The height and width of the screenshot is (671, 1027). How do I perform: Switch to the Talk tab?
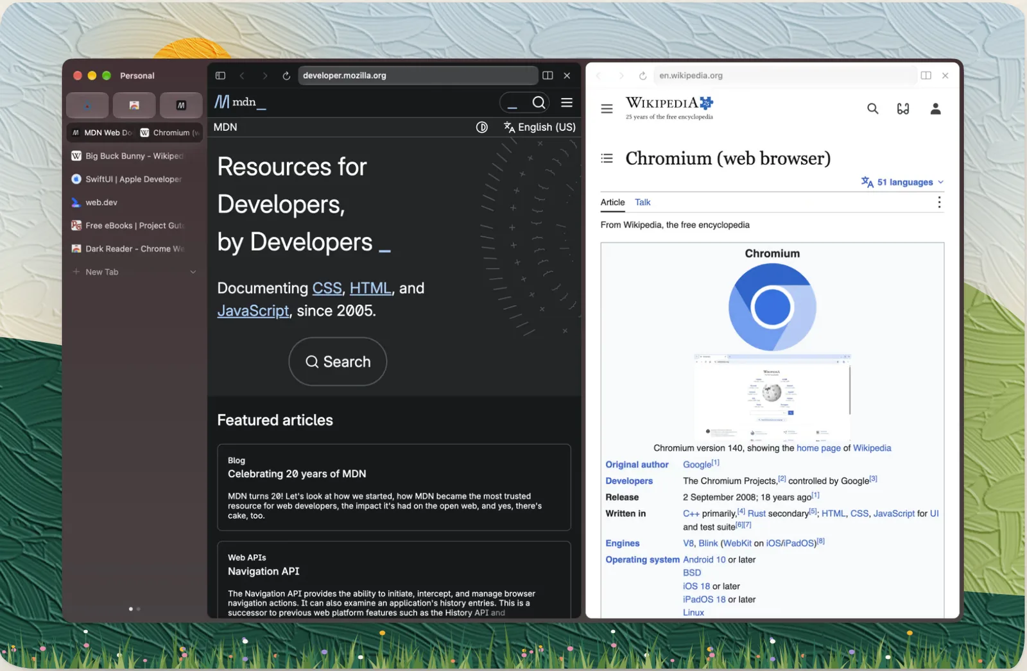(x=643, y=202)
